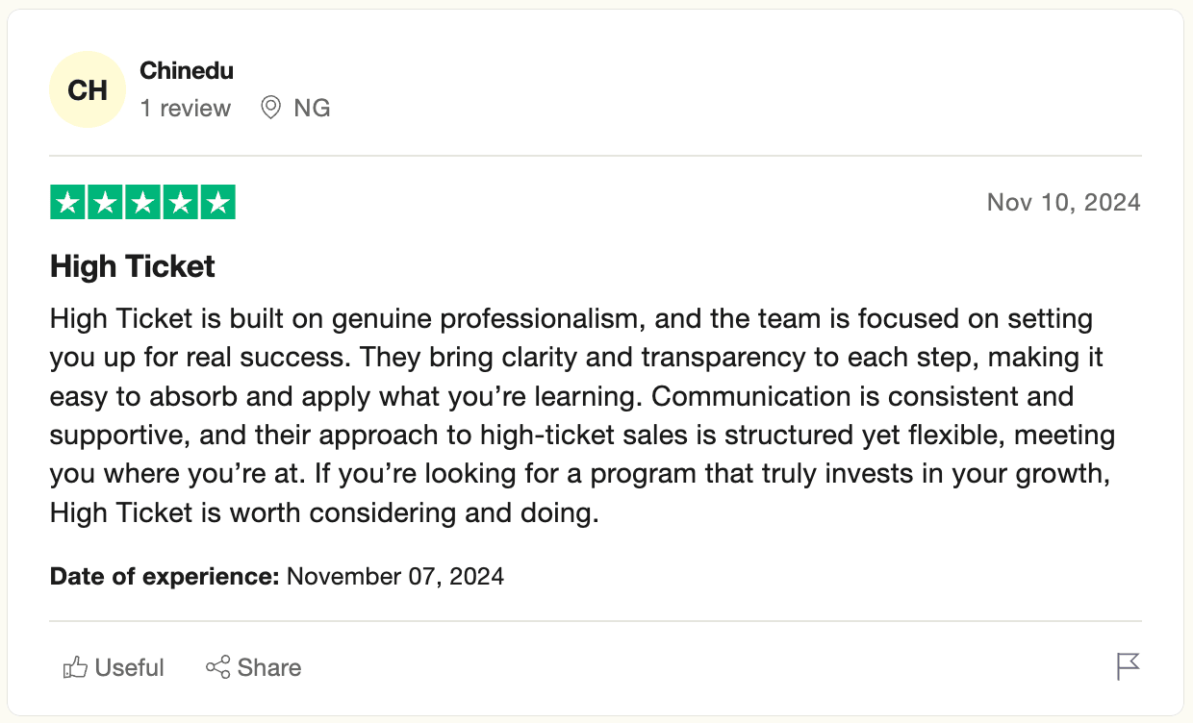
Task: Click the third green rating star
Action: pyautogui.click(x=142, y=202)
